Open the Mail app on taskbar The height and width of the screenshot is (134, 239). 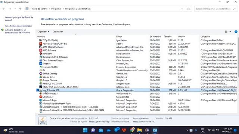point(101,130)
